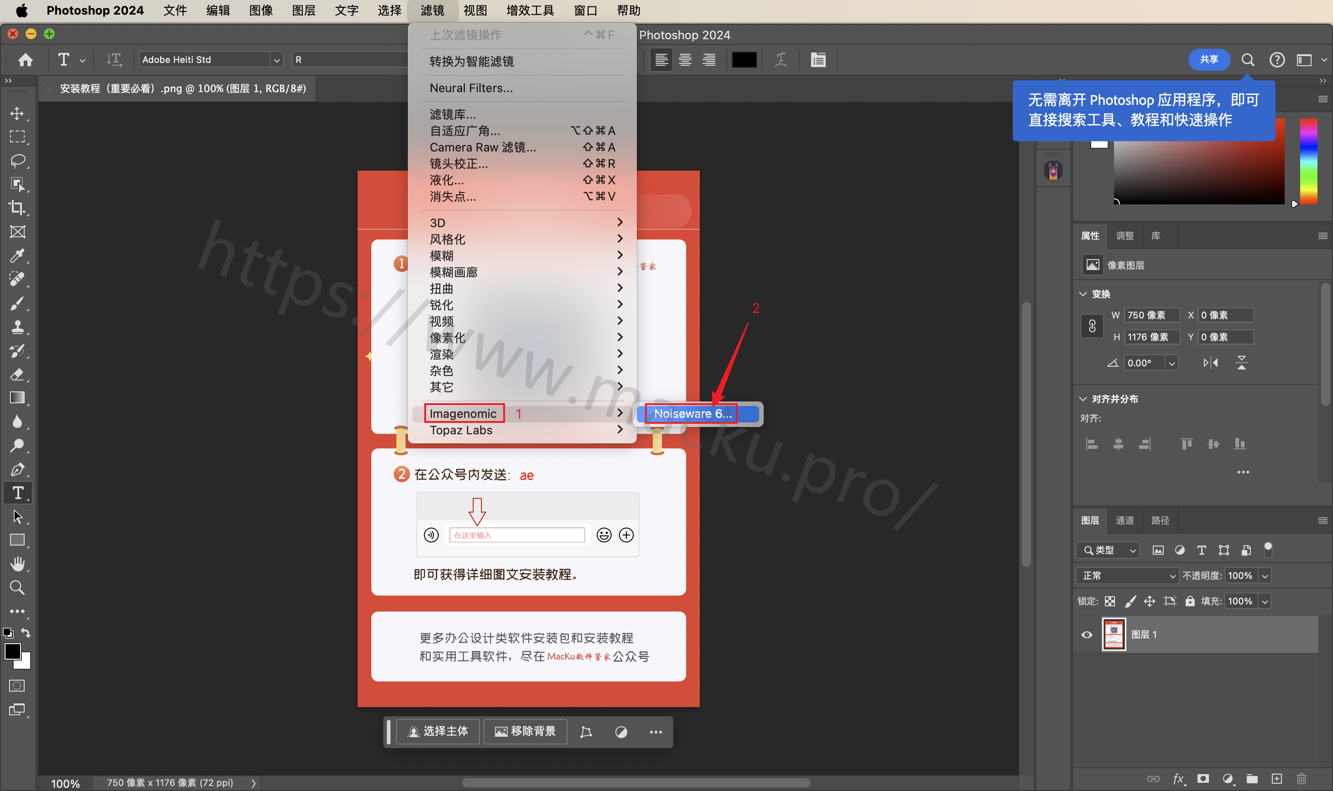Click the delete layer trash icon
1333x791 pixels.
tap(1302, 779)
